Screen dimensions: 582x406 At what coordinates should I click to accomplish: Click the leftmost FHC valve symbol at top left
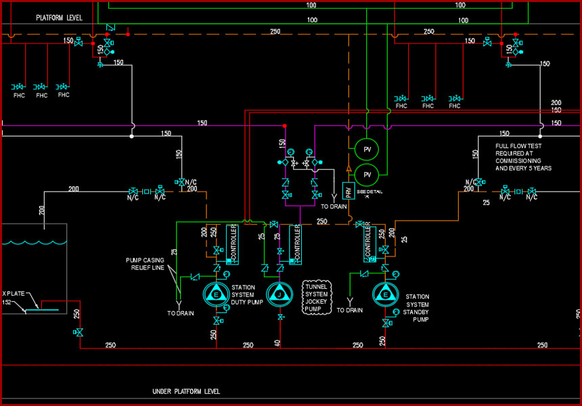tap(18, 87)
